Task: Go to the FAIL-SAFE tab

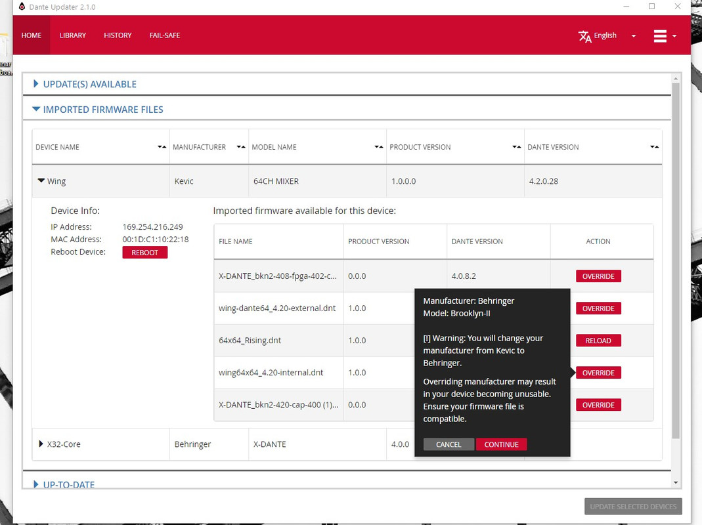Action: coord(165,35)
